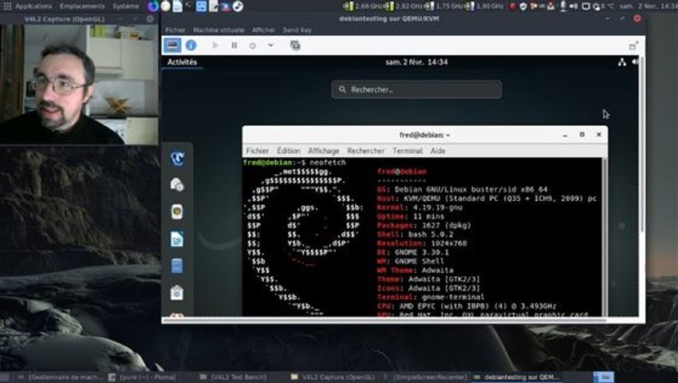This screenshot has width=678, height=383.
Task: Click the Resolution: 1024x768 line
Action: 422,243
